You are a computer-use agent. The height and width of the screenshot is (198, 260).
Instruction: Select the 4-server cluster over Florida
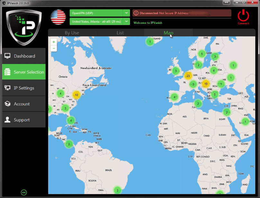point(71,120)
